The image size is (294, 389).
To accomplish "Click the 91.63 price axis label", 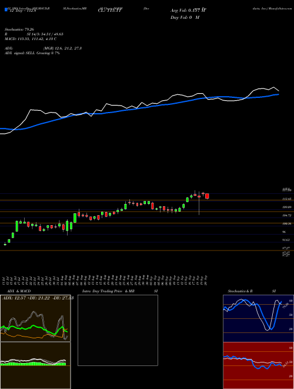I will pyautogui.click(x=286, y=240).
